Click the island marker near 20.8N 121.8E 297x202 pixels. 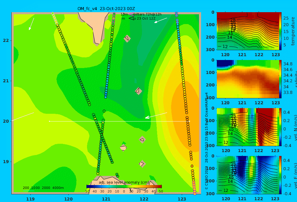[x=138, y=91]
